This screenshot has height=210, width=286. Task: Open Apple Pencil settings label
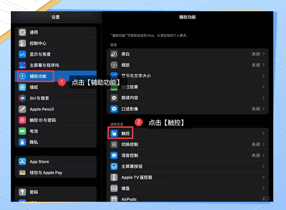coord(42,109)
